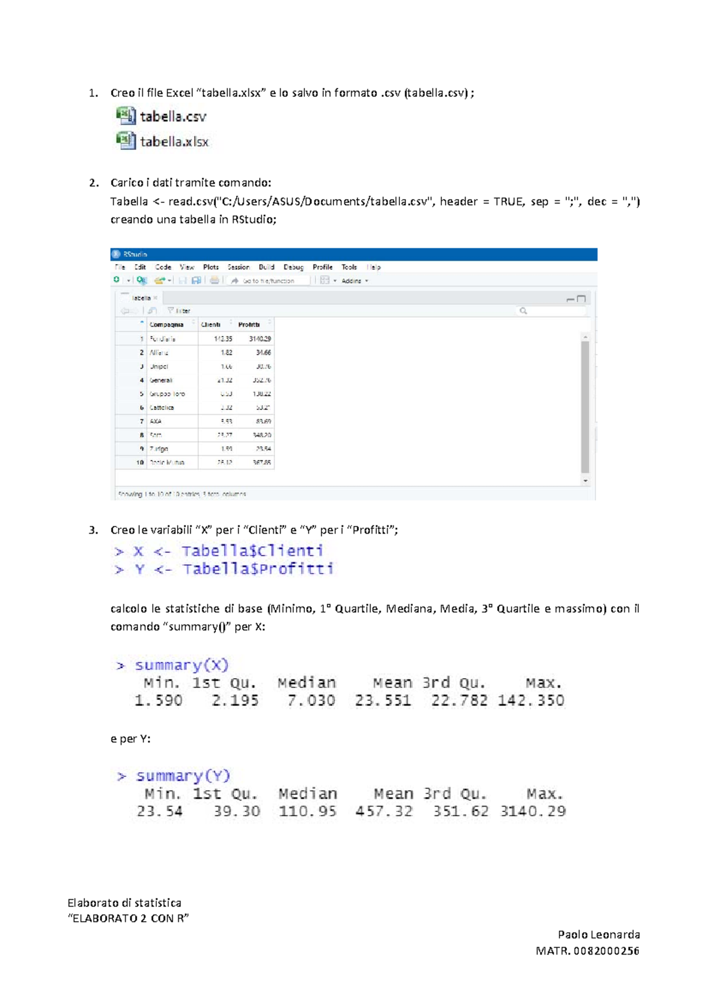Click the data viewer vertical scrollbar thumb
Viewport: 708px width, 1000px height.
(585, 407)
